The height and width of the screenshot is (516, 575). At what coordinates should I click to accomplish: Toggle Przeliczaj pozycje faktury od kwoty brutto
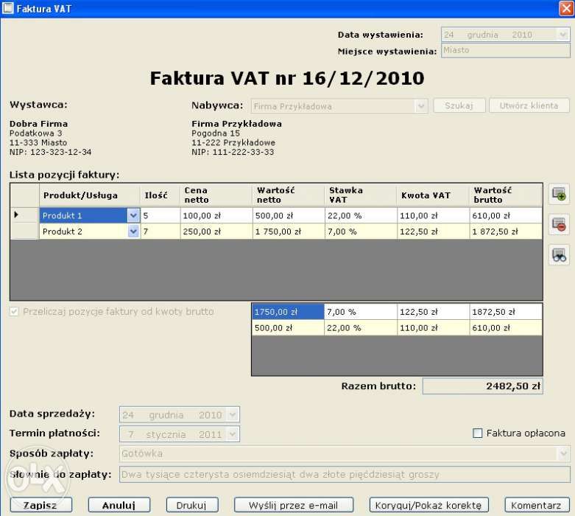(14, 312)
